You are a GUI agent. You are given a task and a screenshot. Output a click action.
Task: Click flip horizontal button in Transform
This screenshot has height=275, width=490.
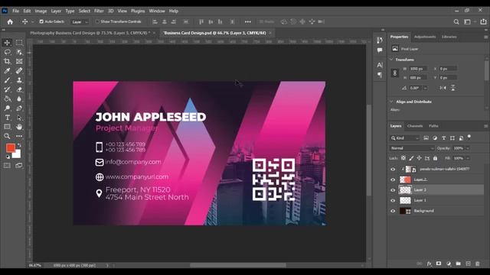tap(443, 88)
